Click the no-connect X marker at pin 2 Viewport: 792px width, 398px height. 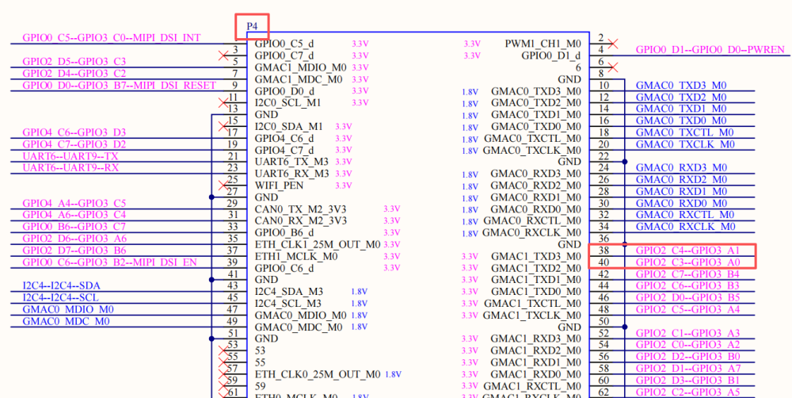612,44
